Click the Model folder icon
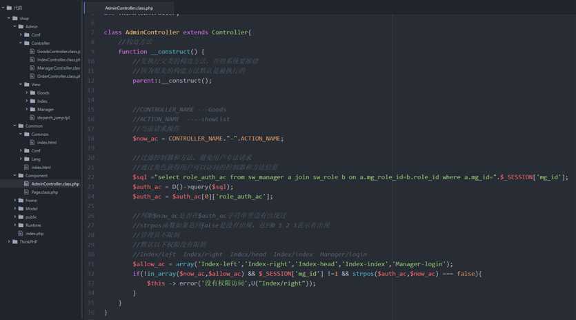The width and height of the screenshot is (576, 320). click(x=21, y=208)
